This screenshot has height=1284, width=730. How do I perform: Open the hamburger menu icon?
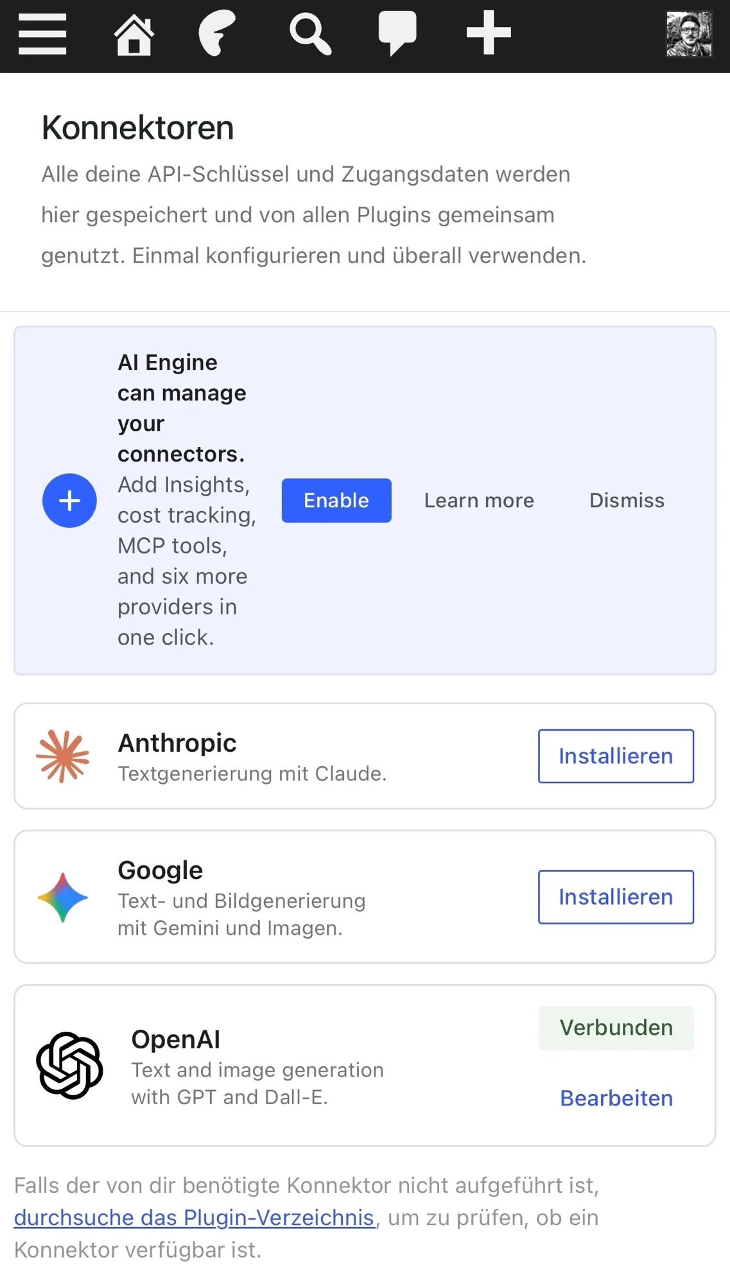tap(42, 34)
